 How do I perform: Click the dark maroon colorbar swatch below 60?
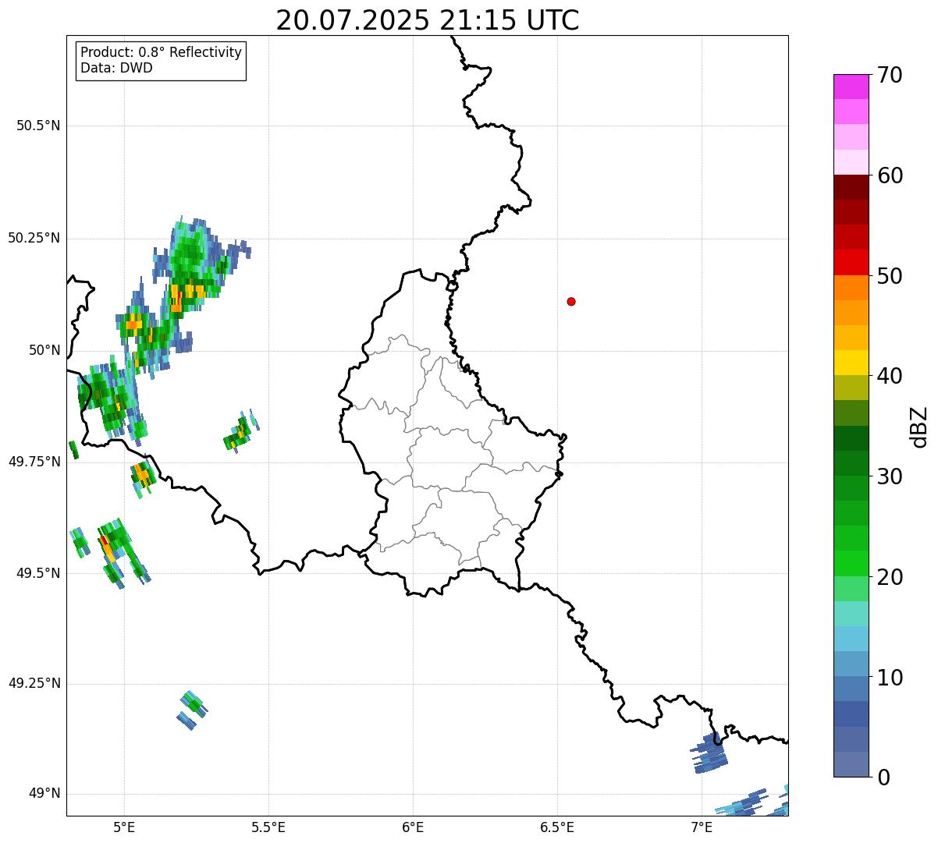coord(851,187)
